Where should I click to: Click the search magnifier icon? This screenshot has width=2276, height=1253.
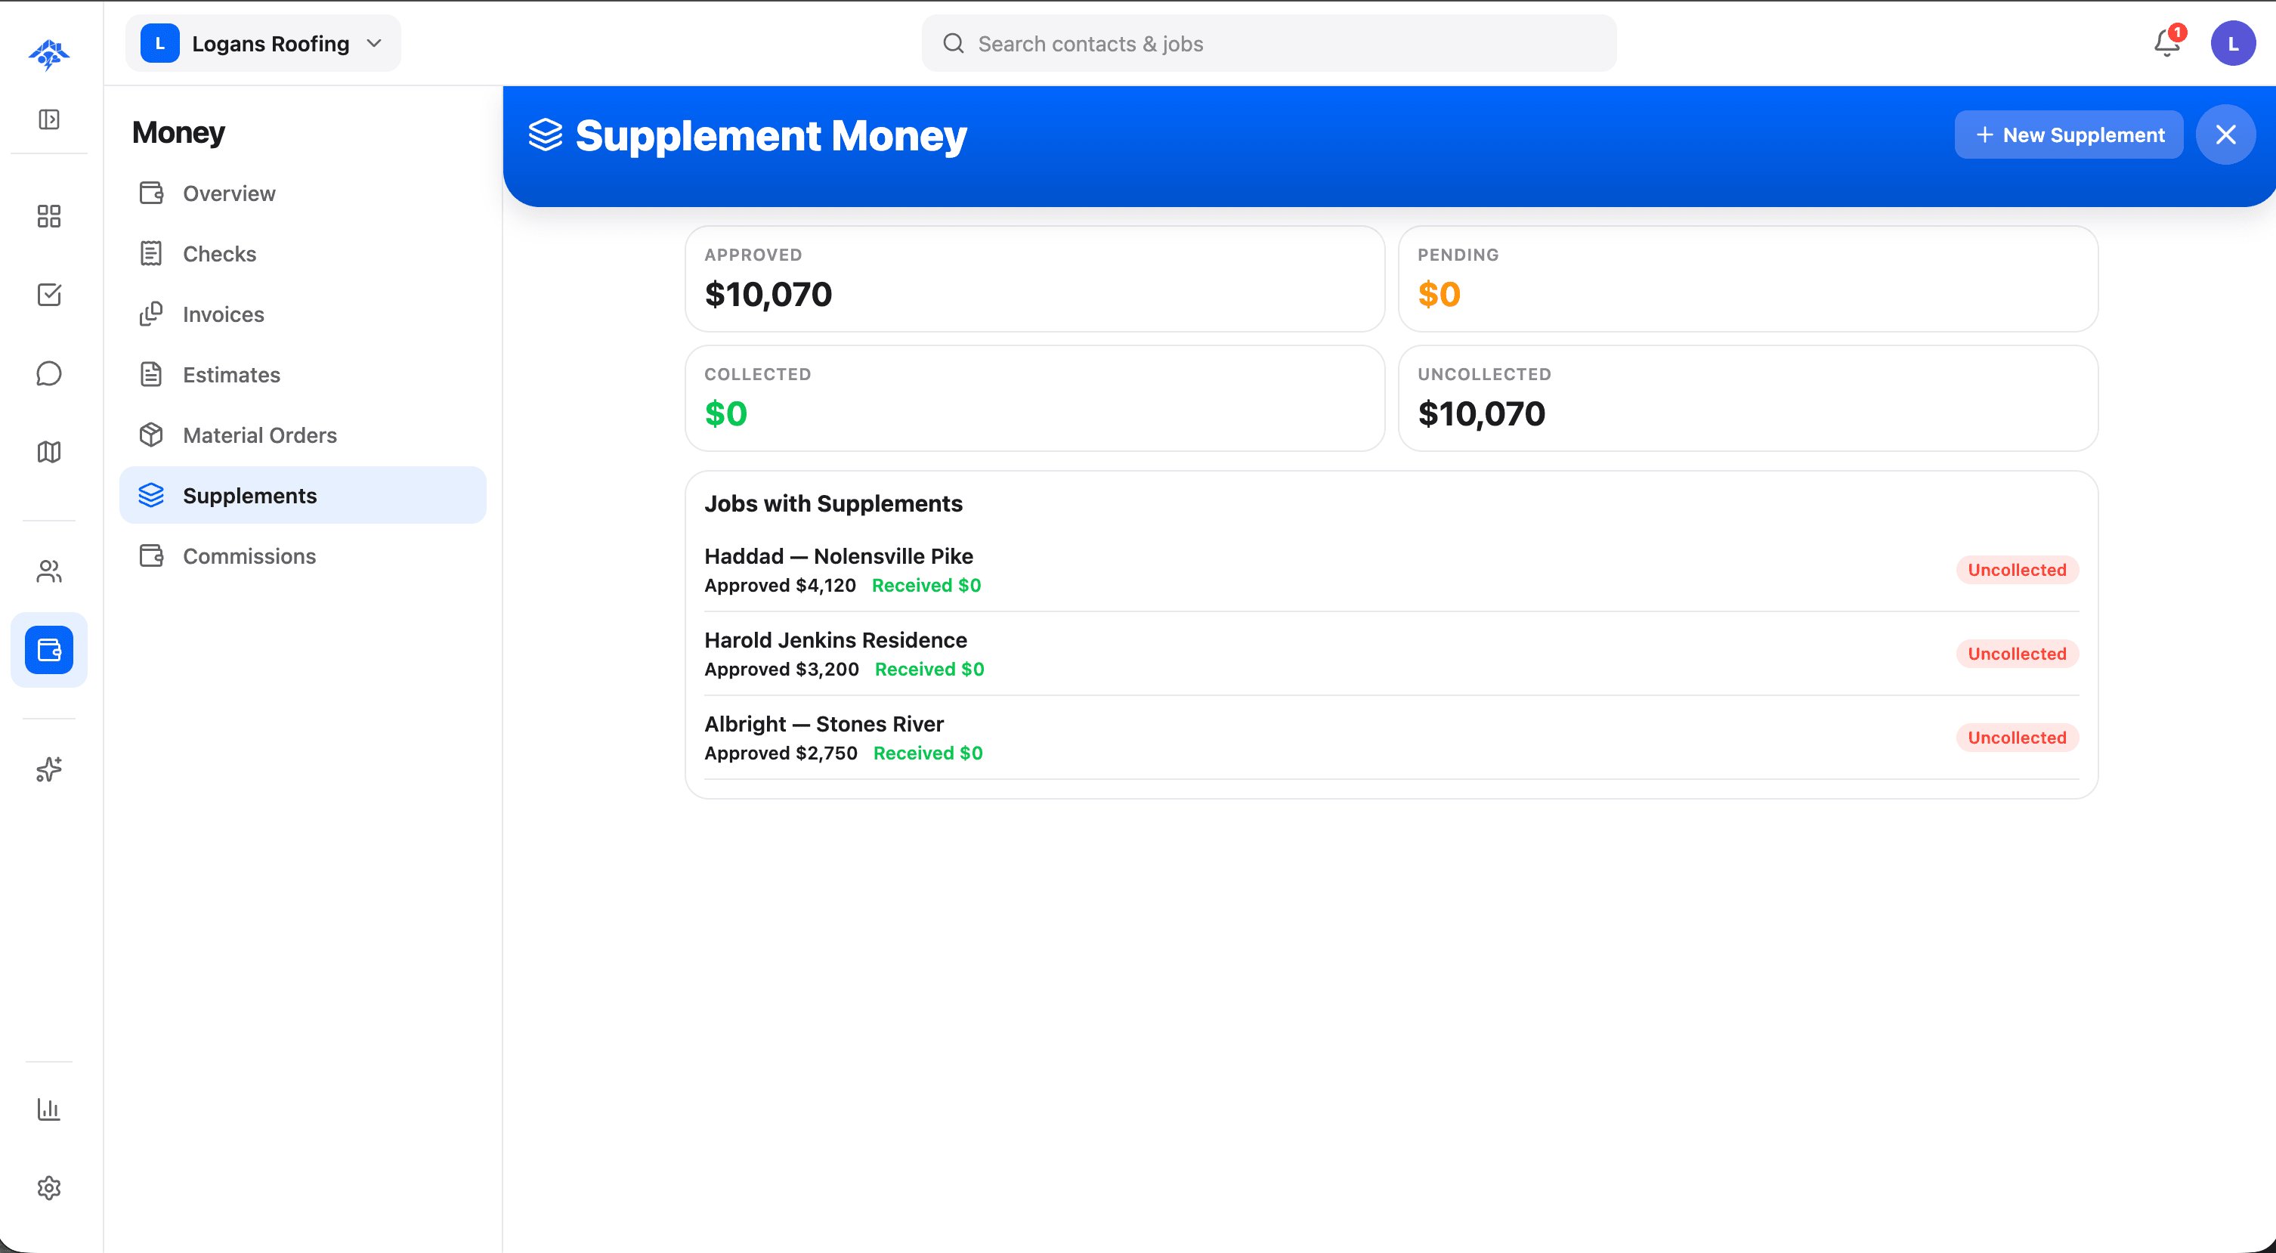click(954, 43)
